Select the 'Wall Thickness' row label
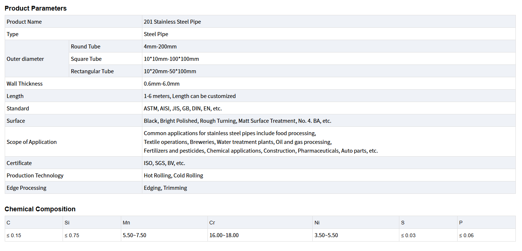522x251 pixels. (x=24, y=84)
